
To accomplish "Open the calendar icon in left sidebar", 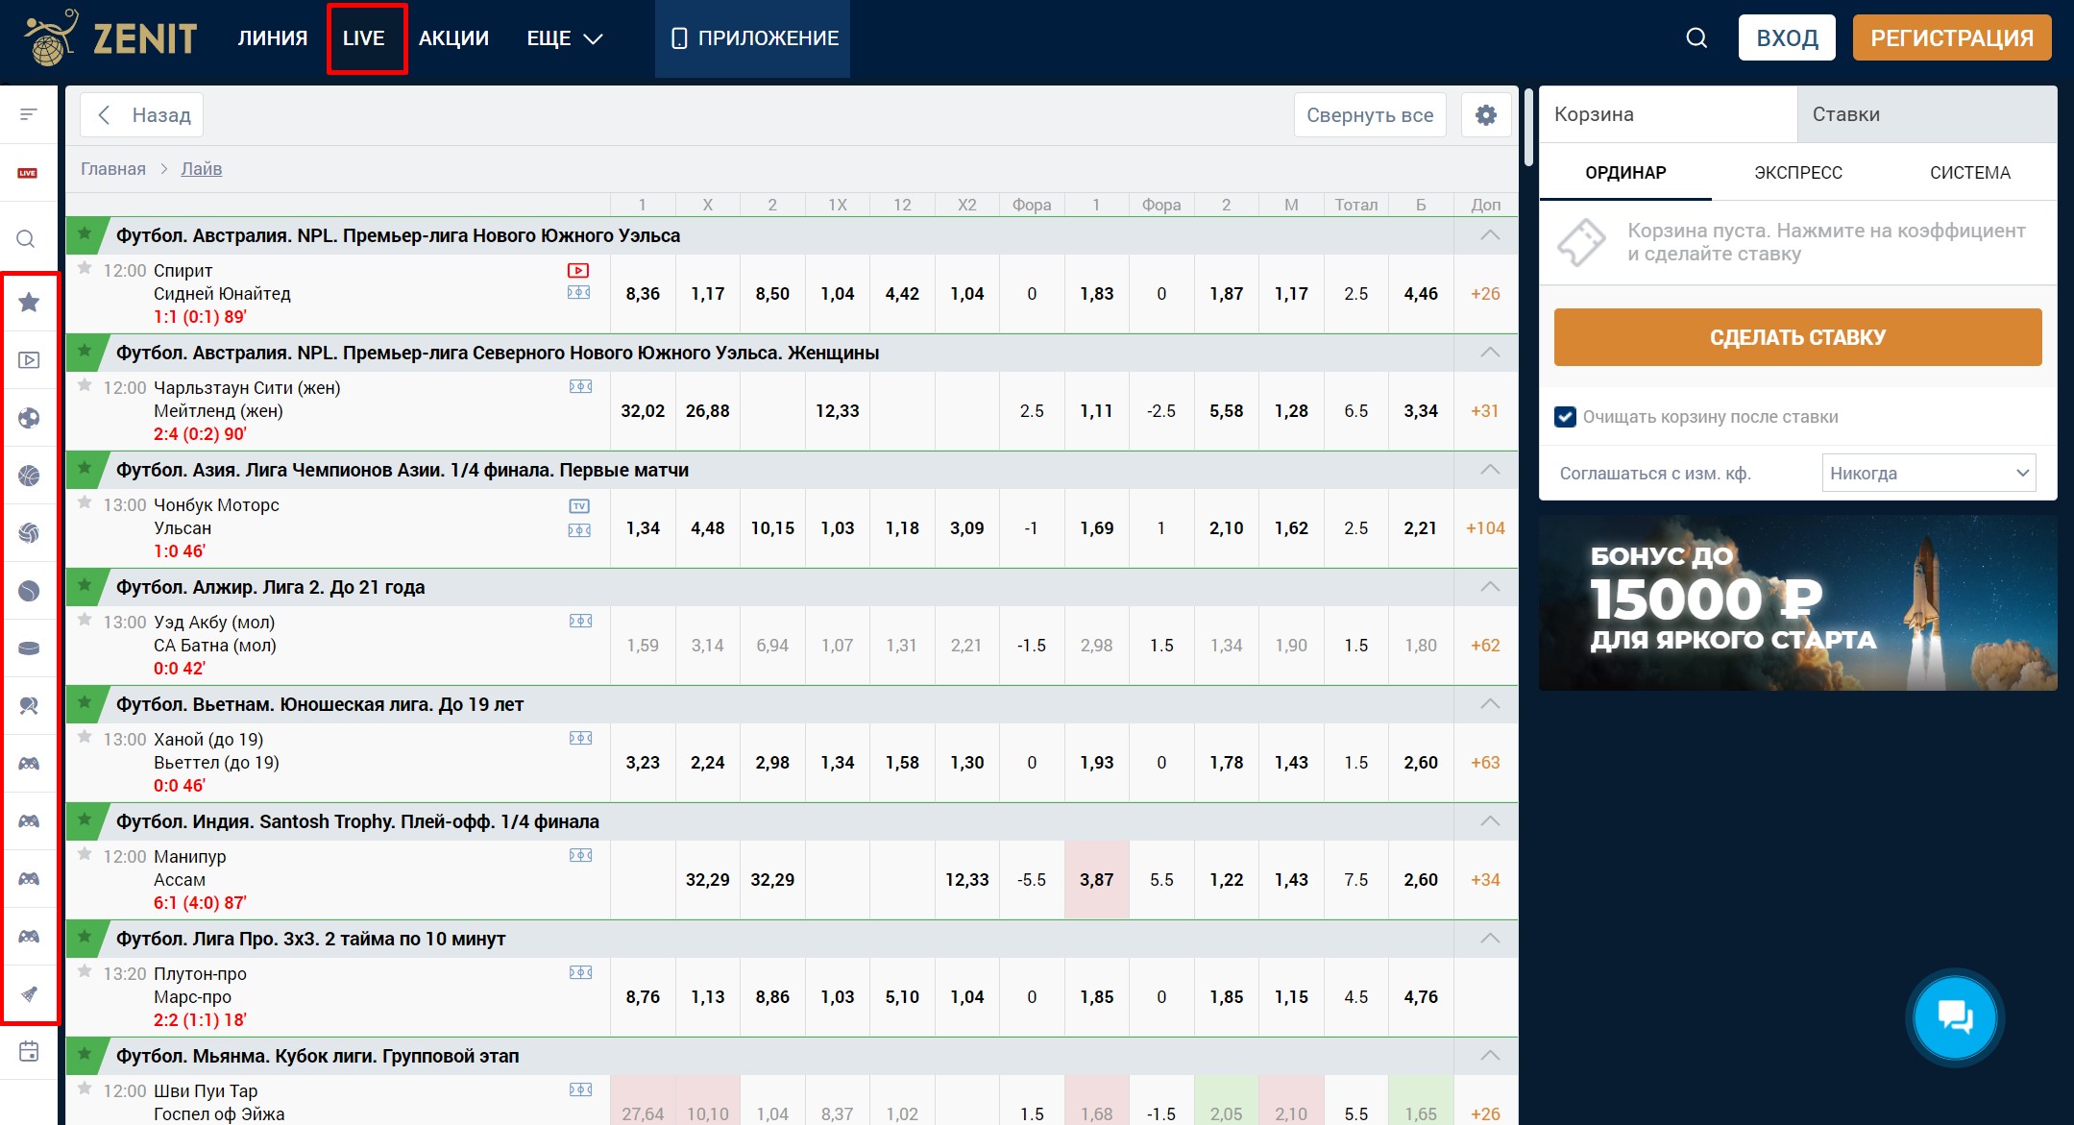I will point(29,1051).
